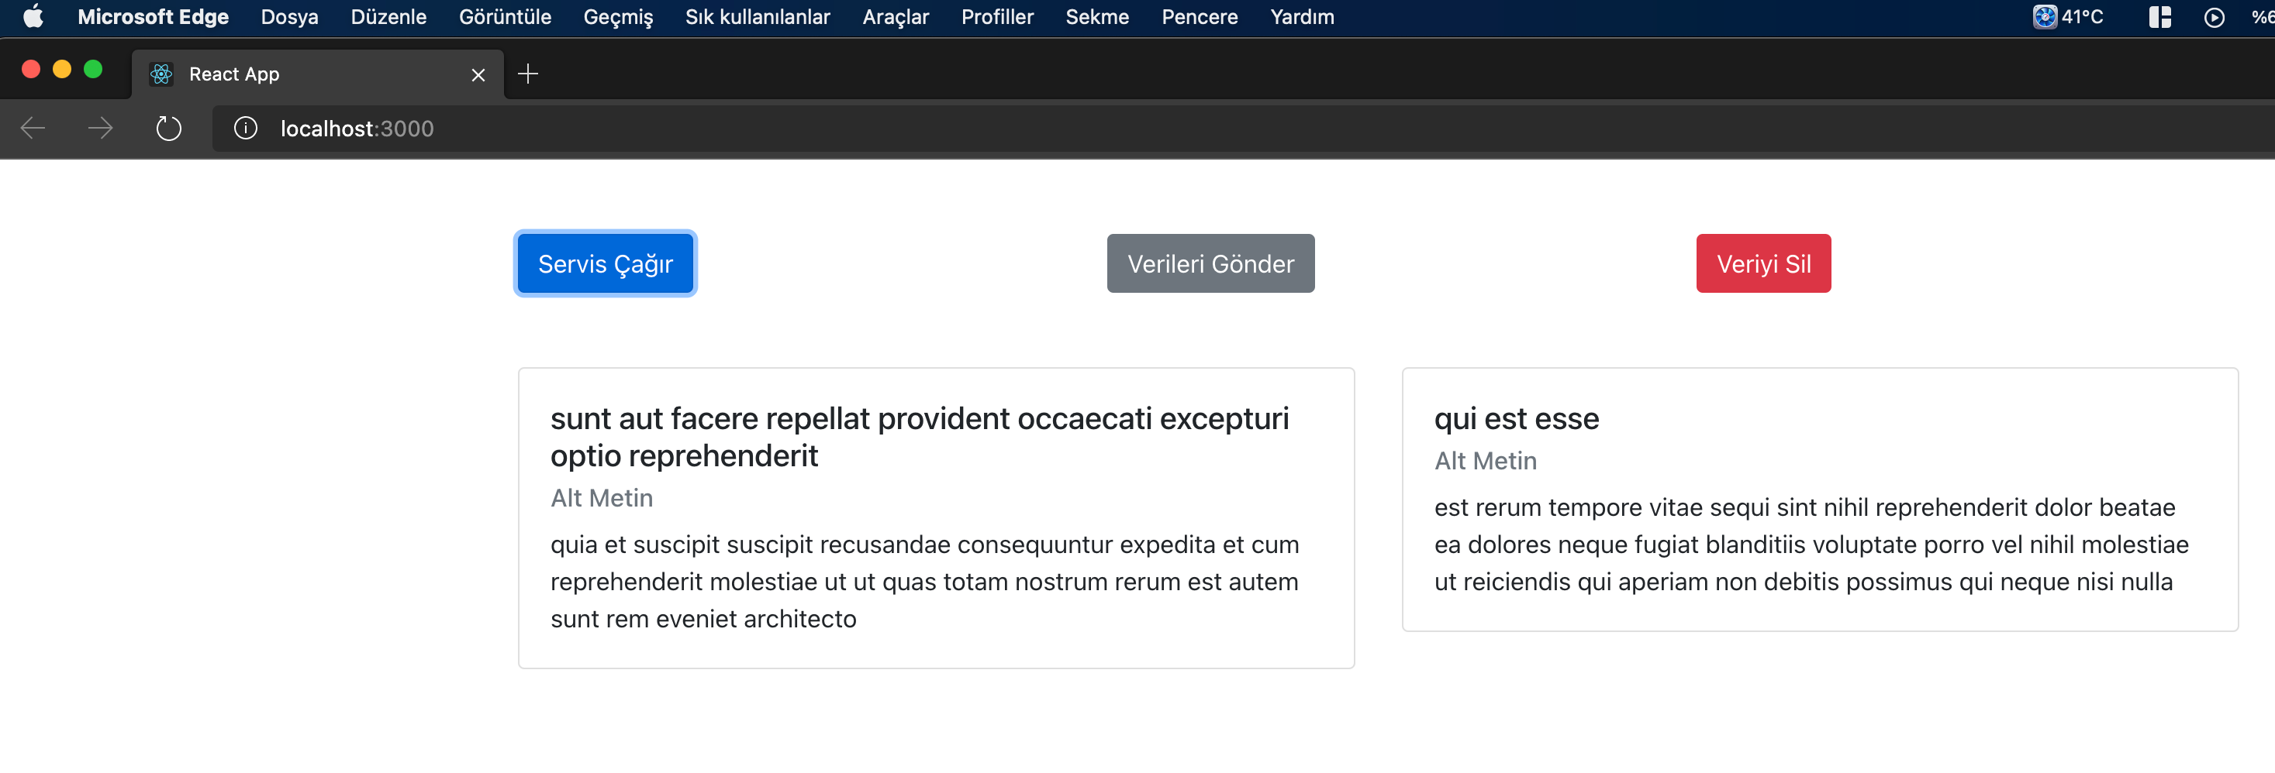Click the play circle menu bar icon
Screen dimensions: 2275x773
pyautogui.click(x=2214, y=17)
